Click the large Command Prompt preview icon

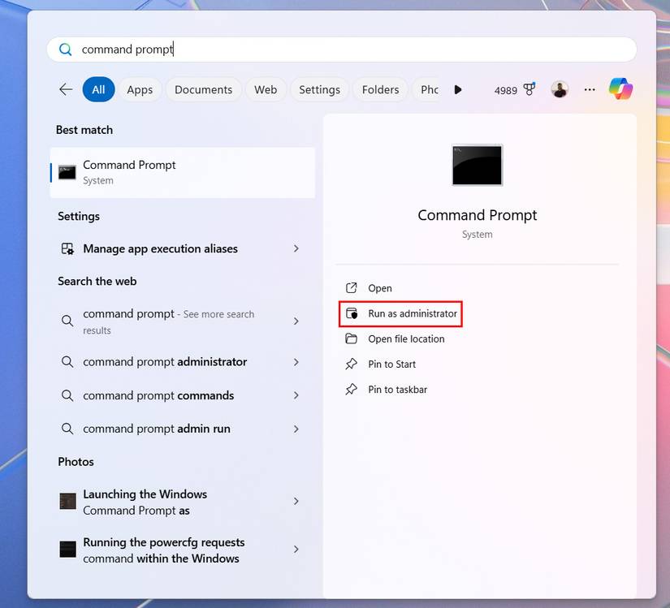(x=477, y=165)
